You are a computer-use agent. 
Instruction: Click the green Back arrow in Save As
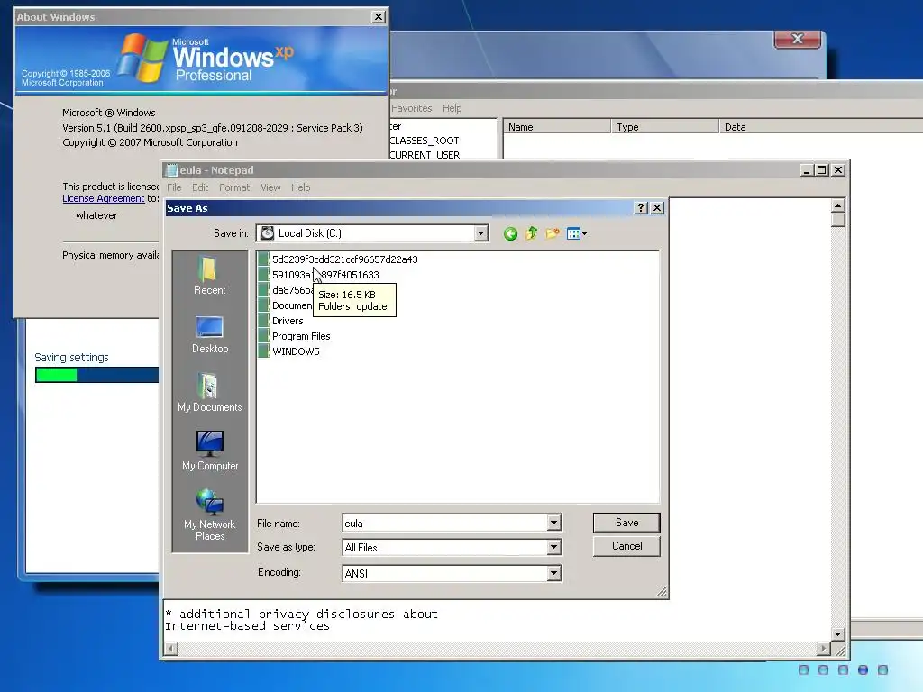510,233
